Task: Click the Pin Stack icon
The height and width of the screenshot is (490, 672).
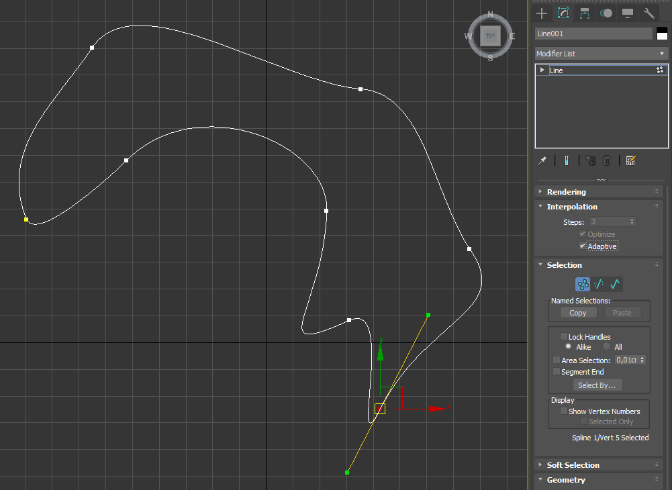Action: pyautogui.click(x=542, y=160)
